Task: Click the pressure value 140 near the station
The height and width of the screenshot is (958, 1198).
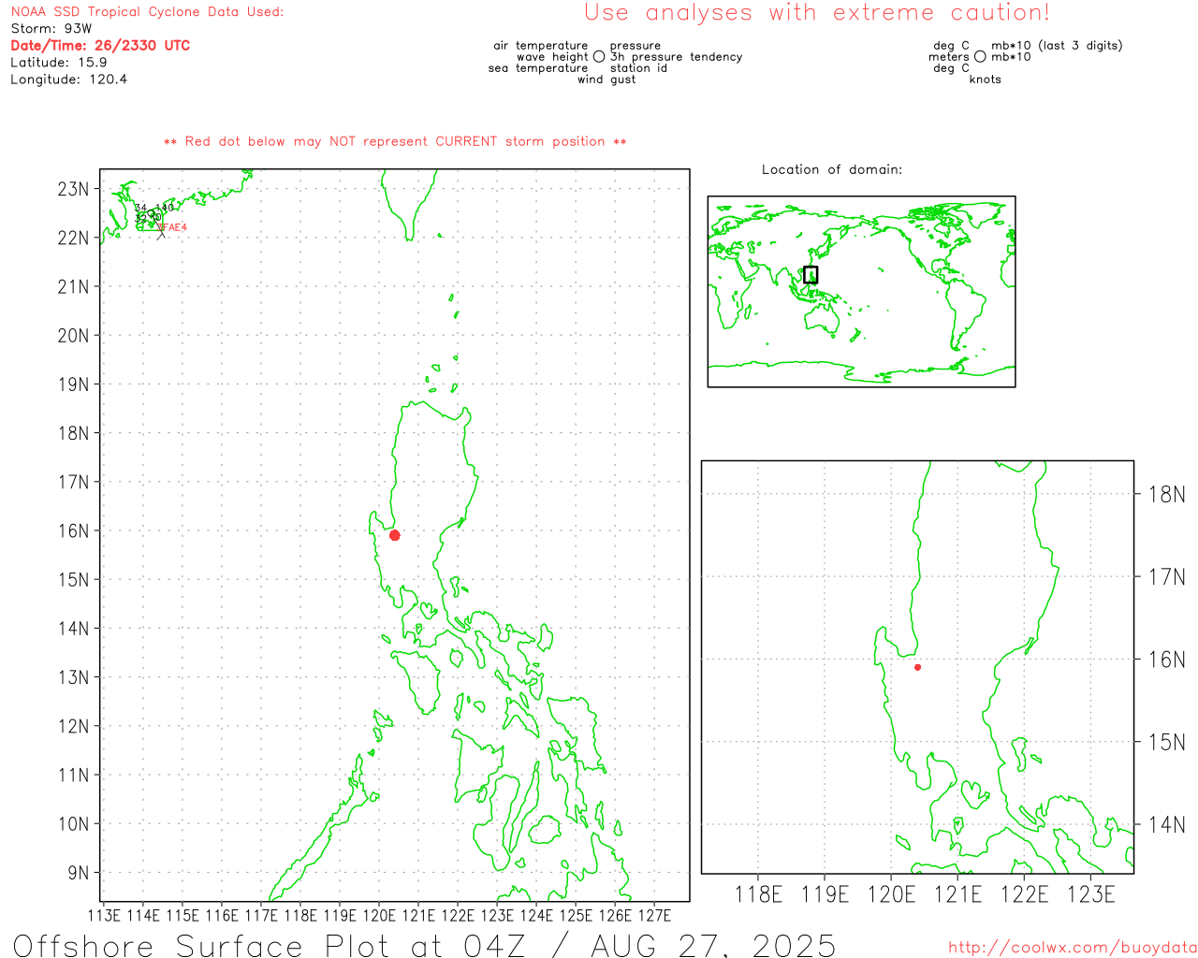Action: [165, 208]
